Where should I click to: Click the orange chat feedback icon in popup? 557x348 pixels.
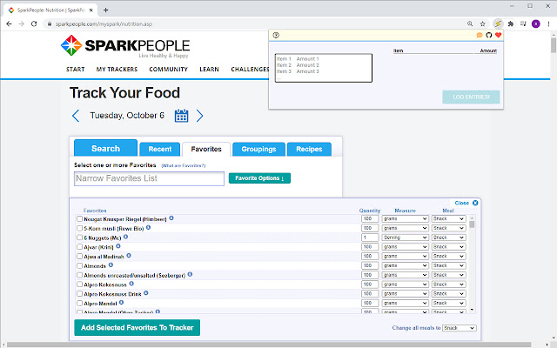click(480, 35)
